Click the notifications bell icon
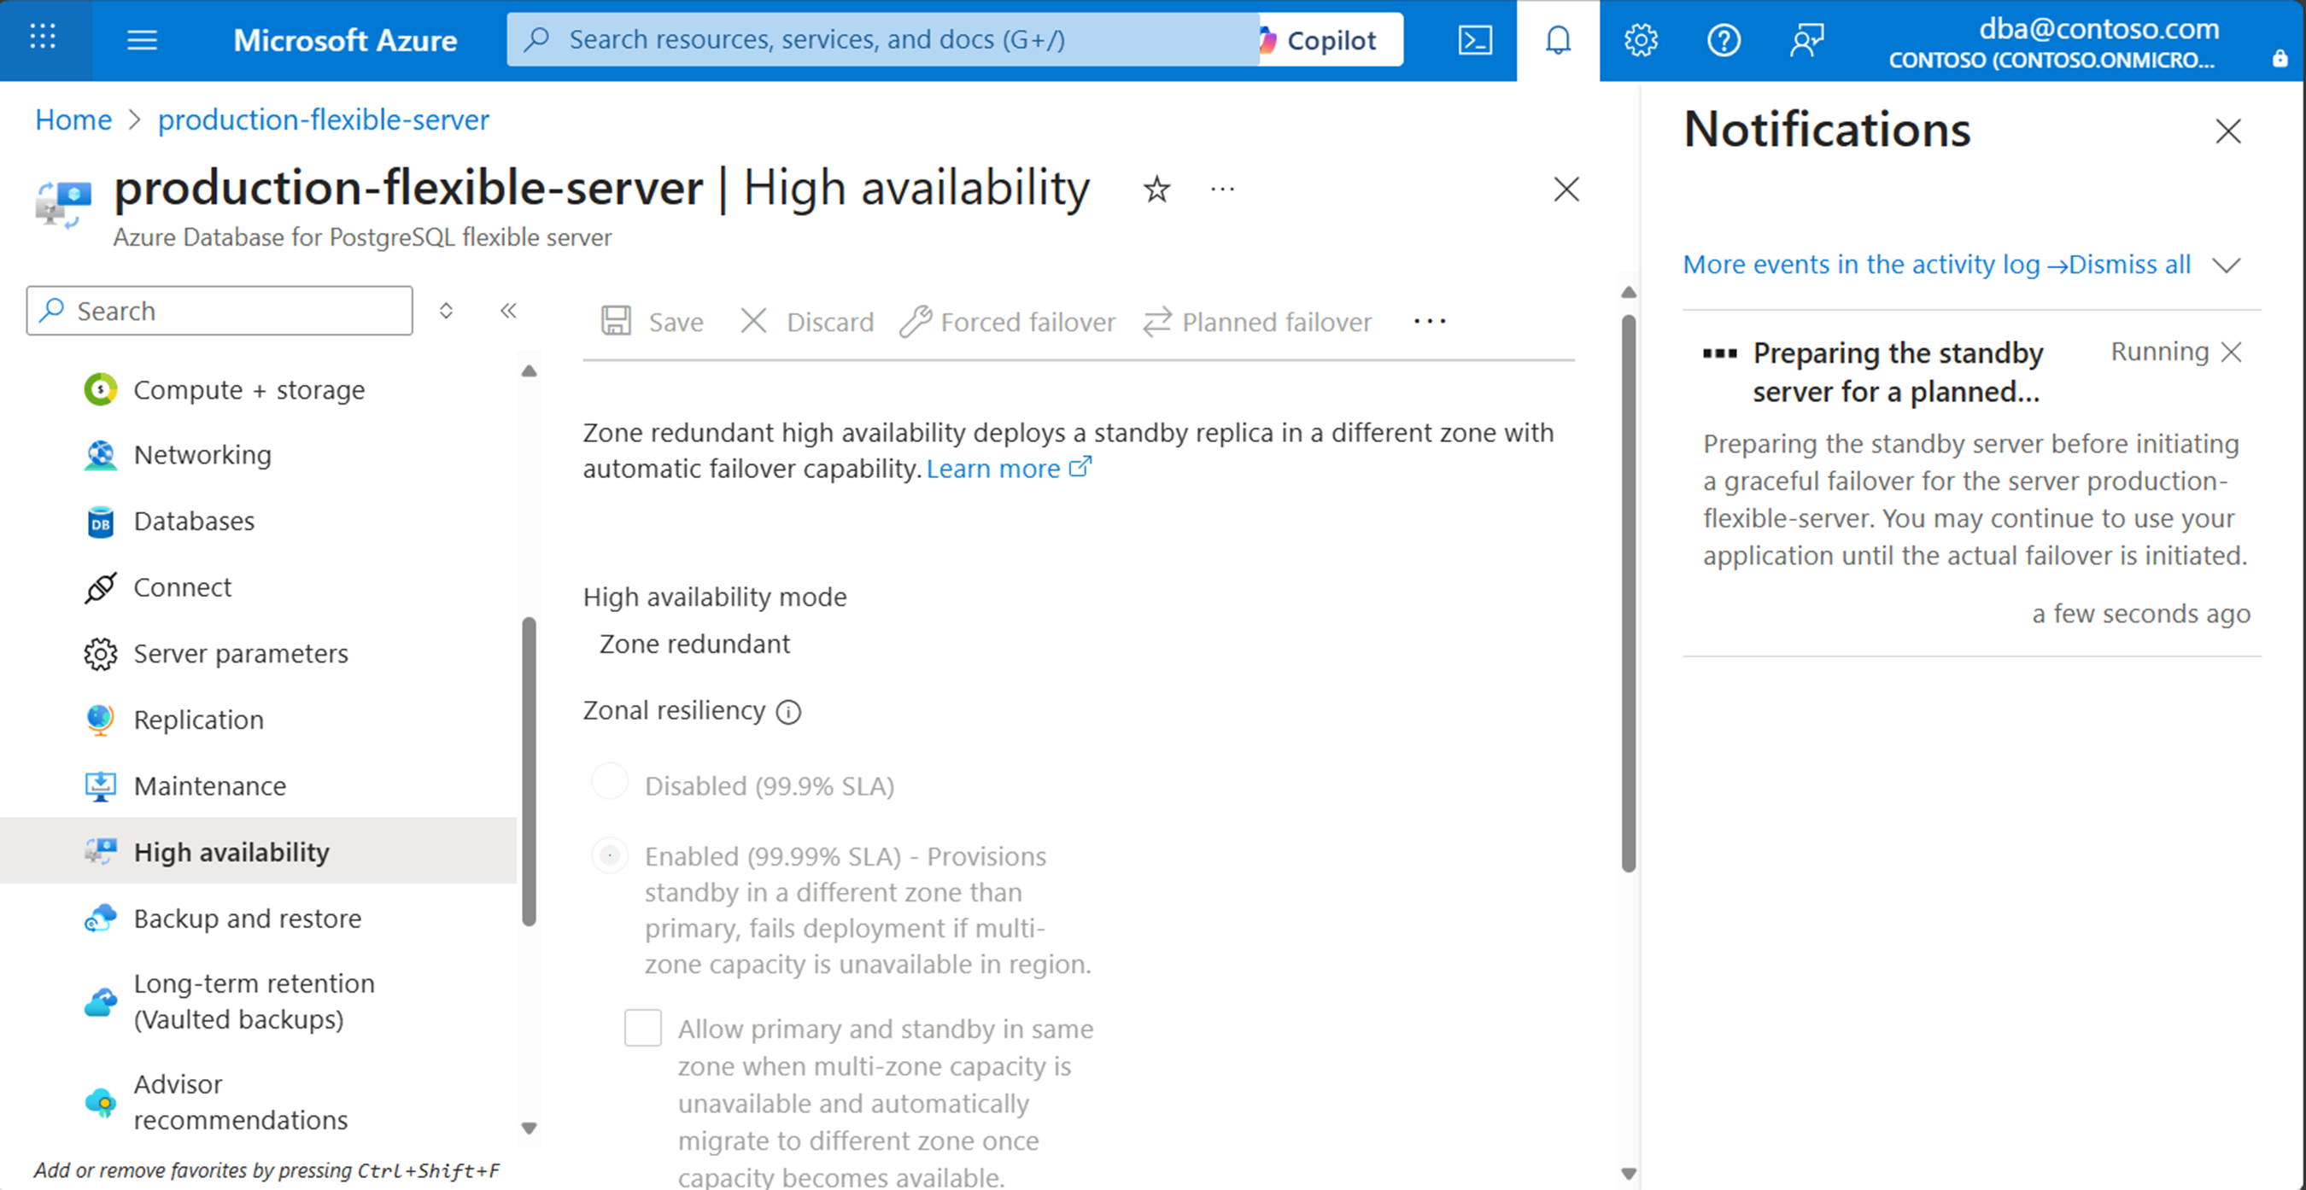Viewport: 2306px width, 1190px height. [1558, 40]
